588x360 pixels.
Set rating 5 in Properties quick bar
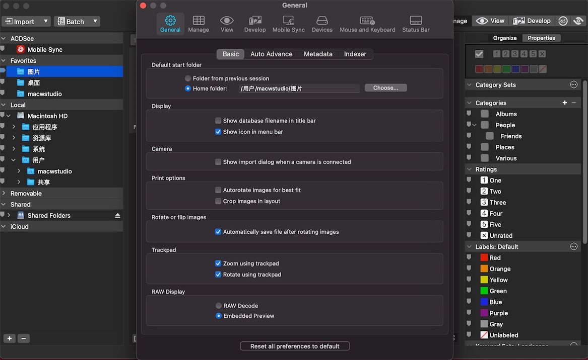pyautogui.click(x=533, y=54)
